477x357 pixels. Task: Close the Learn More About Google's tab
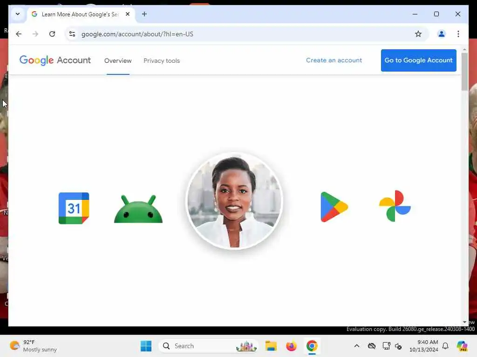tap(128, 14)
